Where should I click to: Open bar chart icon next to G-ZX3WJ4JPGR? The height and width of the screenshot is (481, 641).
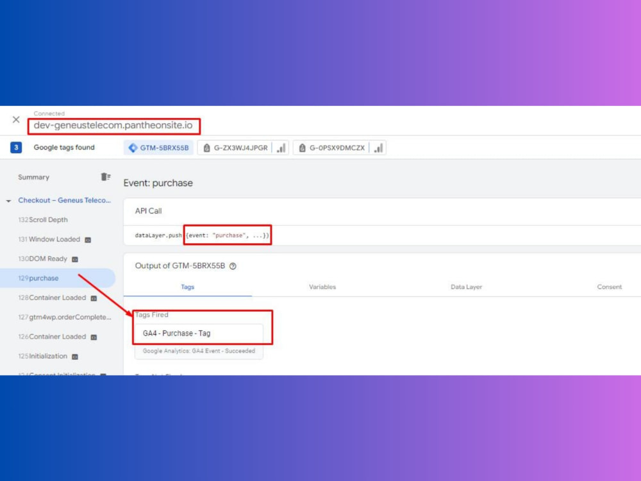pyautogui.click(x=281, y=148)
